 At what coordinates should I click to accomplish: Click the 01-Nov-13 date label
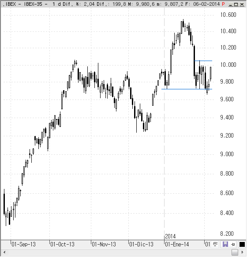click(104, 244)
